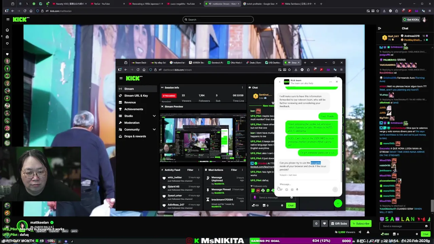Click the Get KICKs button

click(411, 20)
